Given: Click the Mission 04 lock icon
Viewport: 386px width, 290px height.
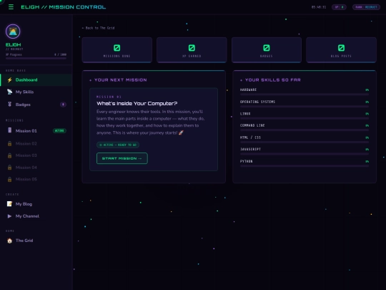Looking at the screenshot, I should tap(9, 168).
